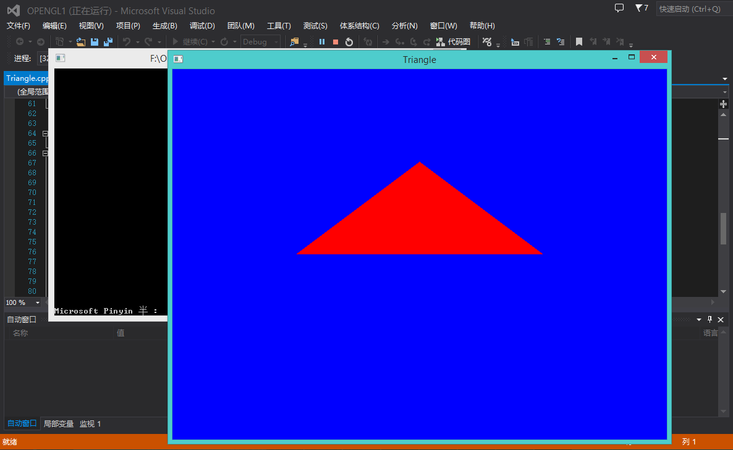Stop debugging with the red square
The height and width of the screenshot is (450, 733).
335,41
